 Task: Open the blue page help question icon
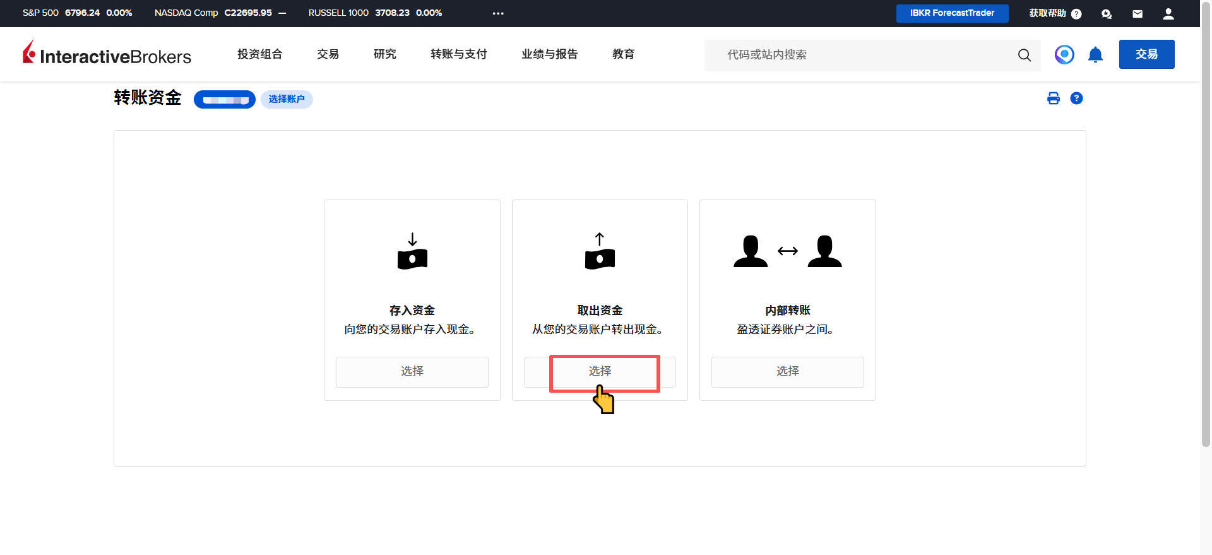(x=1076, y=98)
